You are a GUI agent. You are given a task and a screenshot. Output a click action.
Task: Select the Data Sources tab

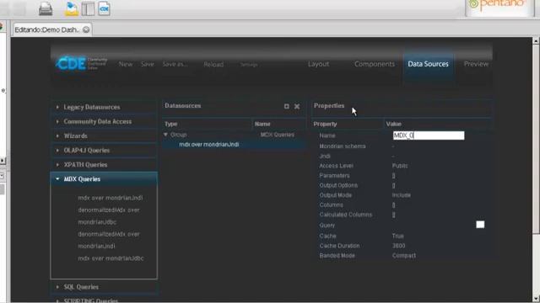coord(428,64)
